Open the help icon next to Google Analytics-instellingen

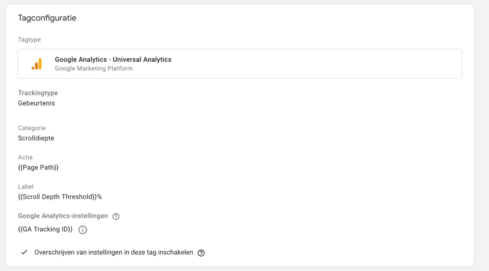(116, 216)
